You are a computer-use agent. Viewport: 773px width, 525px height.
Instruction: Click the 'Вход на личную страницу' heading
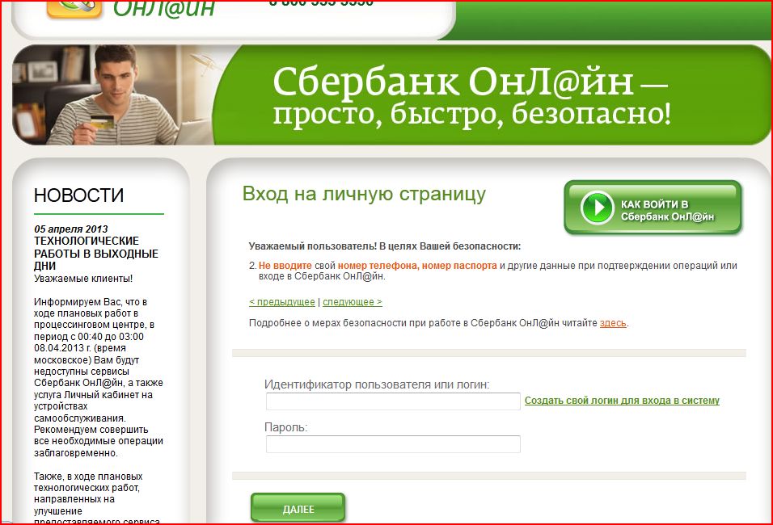(364, 194)
